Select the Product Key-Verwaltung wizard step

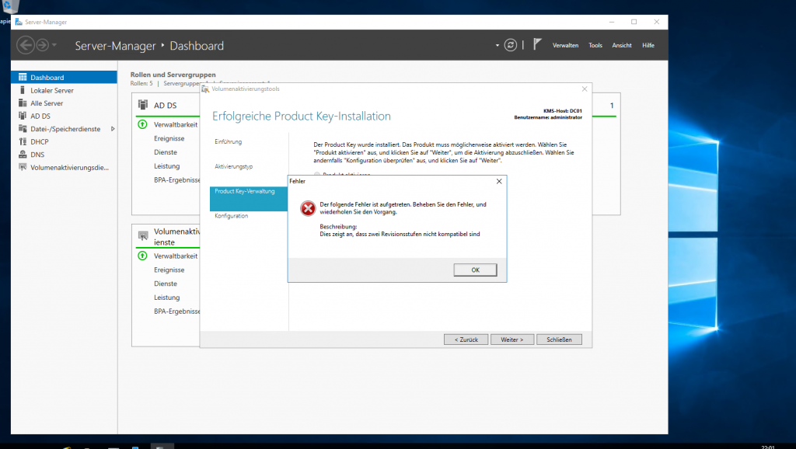248,198
